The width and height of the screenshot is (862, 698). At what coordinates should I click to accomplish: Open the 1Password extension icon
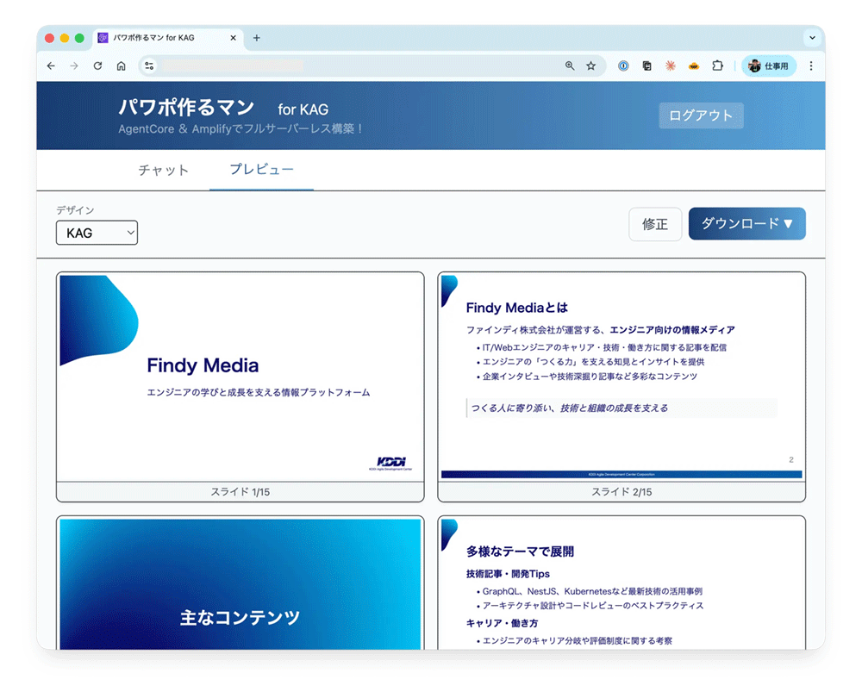coord(623,65)
